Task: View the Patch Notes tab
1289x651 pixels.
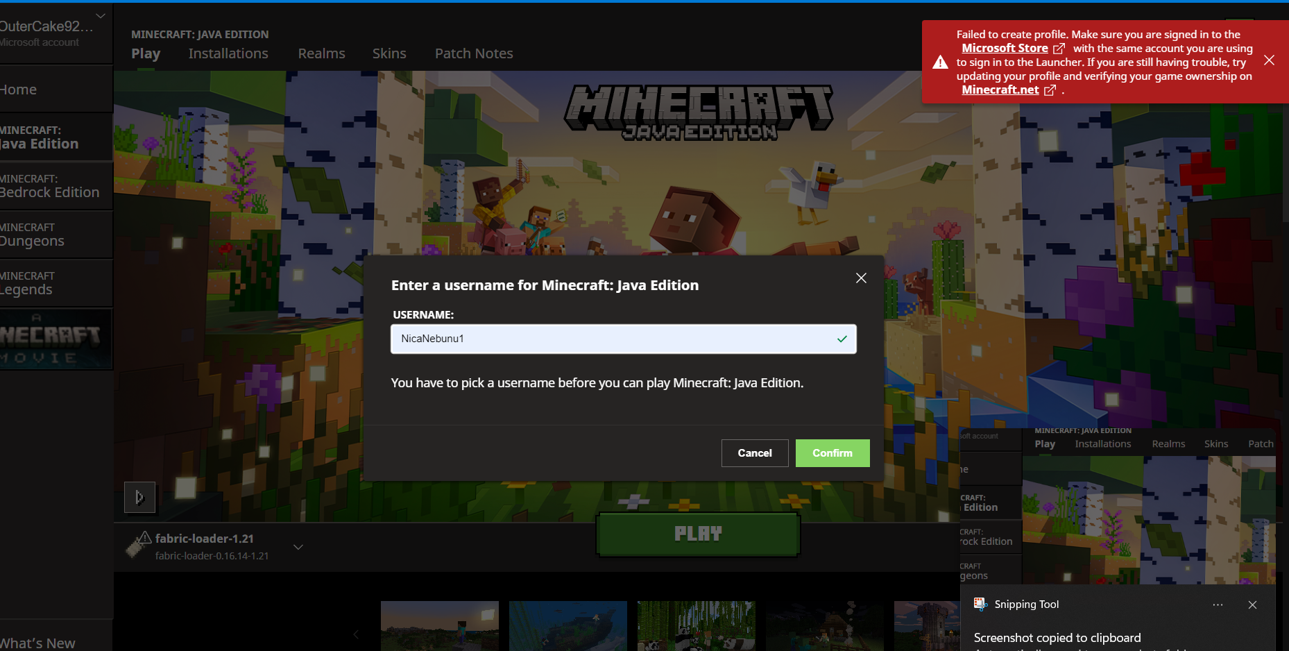Action: pos(474,53)
